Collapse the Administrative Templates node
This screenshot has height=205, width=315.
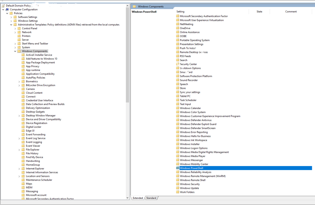point(11,25)
